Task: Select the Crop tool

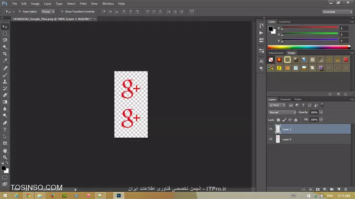Action: click(5, 54)
